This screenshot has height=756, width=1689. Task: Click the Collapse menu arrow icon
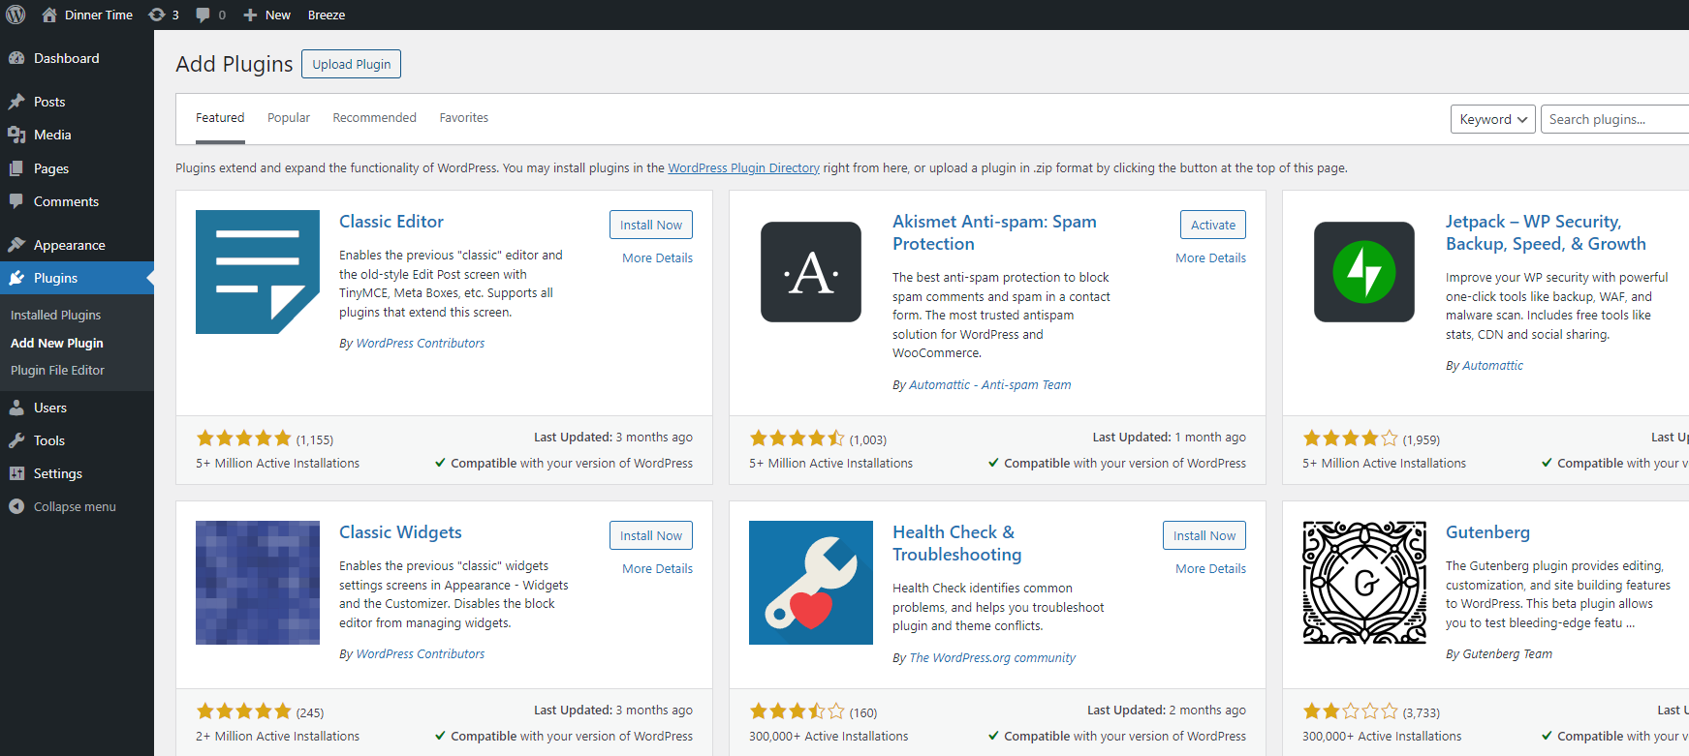[16, 506]
